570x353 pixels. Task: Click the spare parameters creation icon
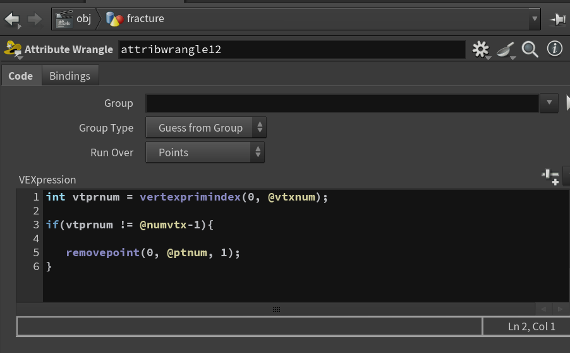pos(550,177)
